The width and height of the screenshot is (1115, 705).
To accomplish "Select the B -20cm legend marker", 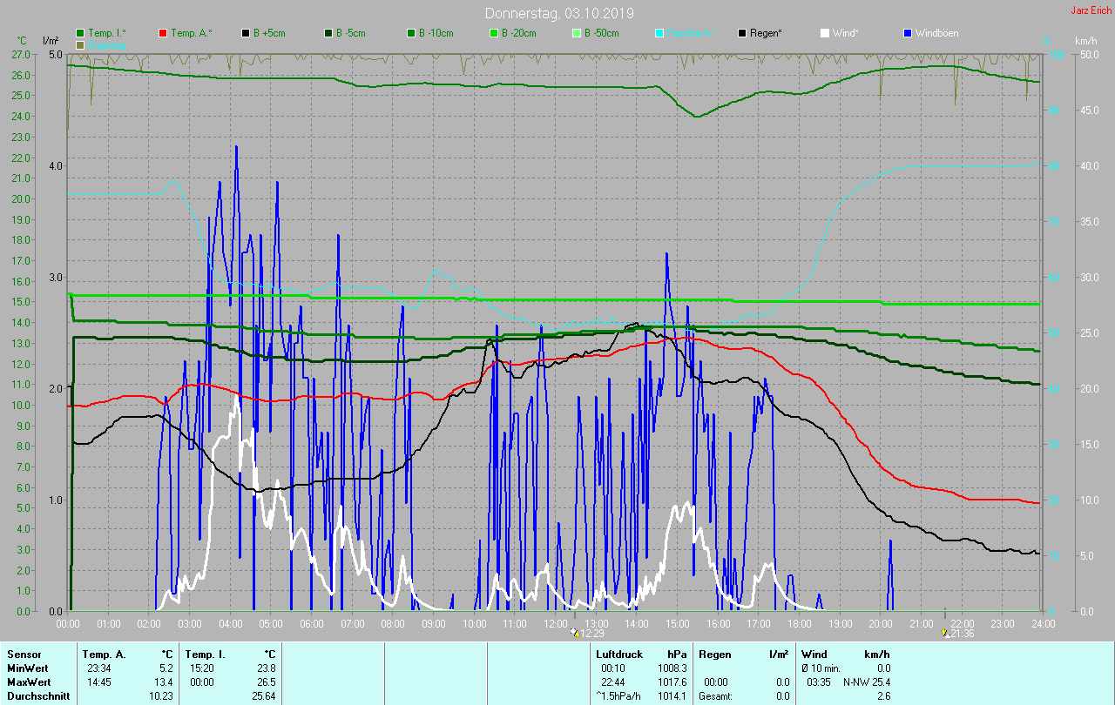I will [x=494, y=33].
